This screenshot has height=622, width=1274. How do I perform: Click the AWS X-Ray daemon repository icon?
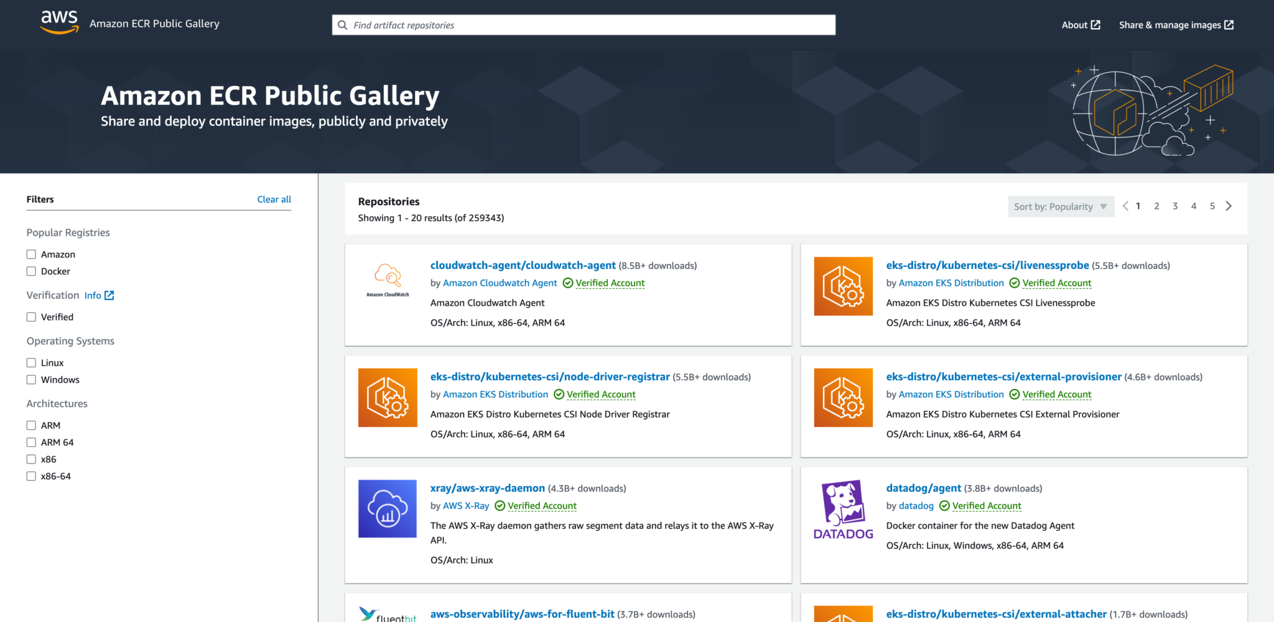pyautogui.click(x=388, y=508)
